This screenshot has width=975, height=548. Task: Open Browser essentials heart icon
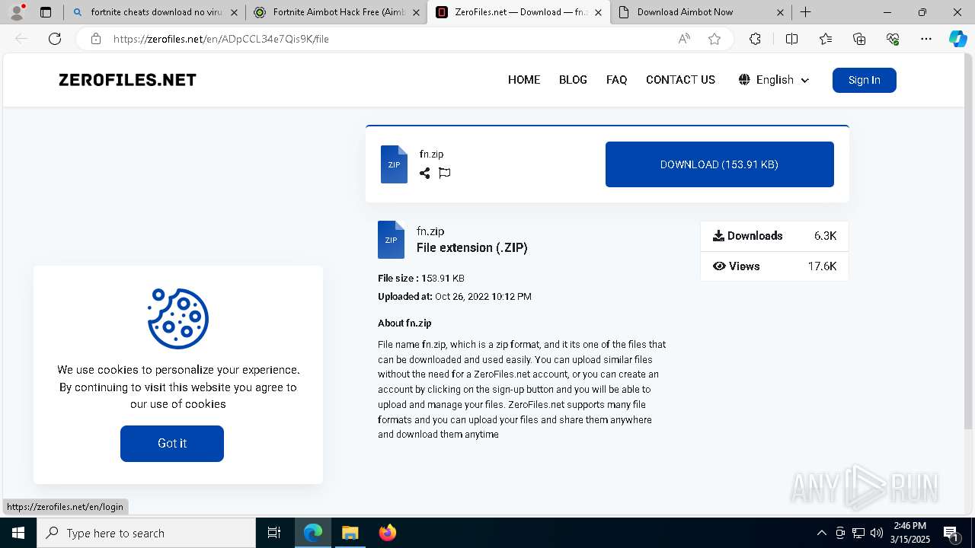click(893, 39)
